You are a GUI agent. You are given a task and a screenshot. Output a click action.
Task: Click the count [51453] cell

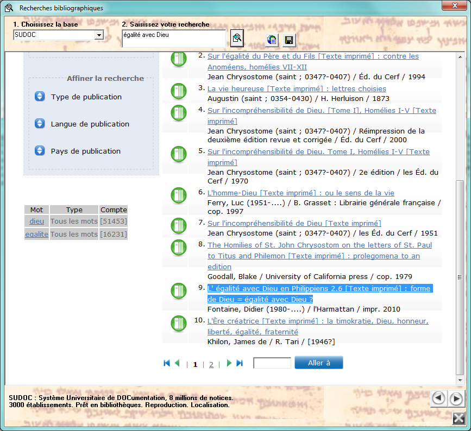click(114, 221)
